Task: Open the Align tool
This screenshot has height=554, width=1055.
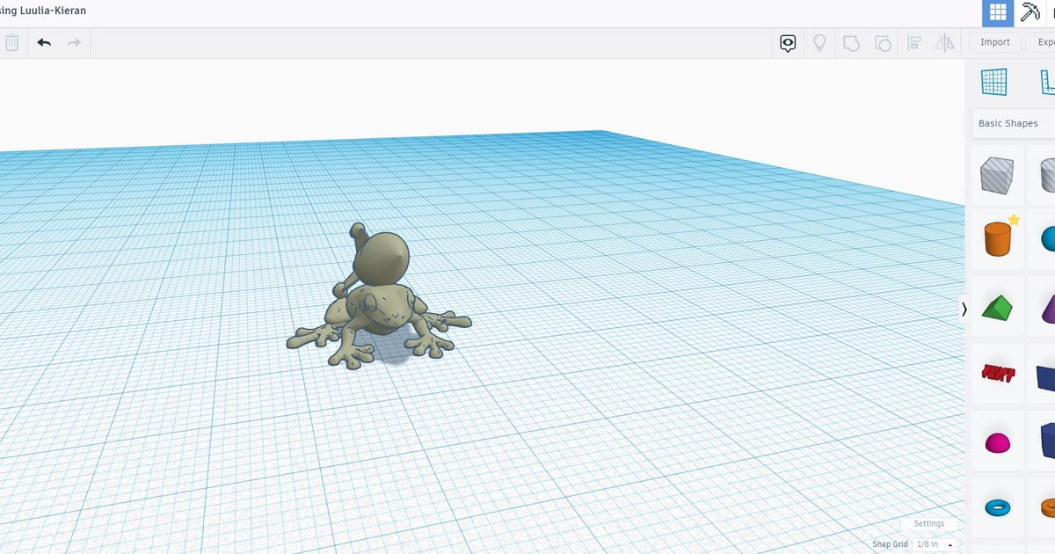Action: (x=914, y=42)
